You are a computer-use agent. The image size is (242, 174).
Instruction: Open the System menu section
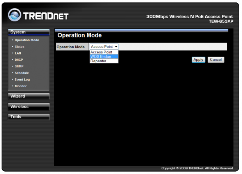29,32
